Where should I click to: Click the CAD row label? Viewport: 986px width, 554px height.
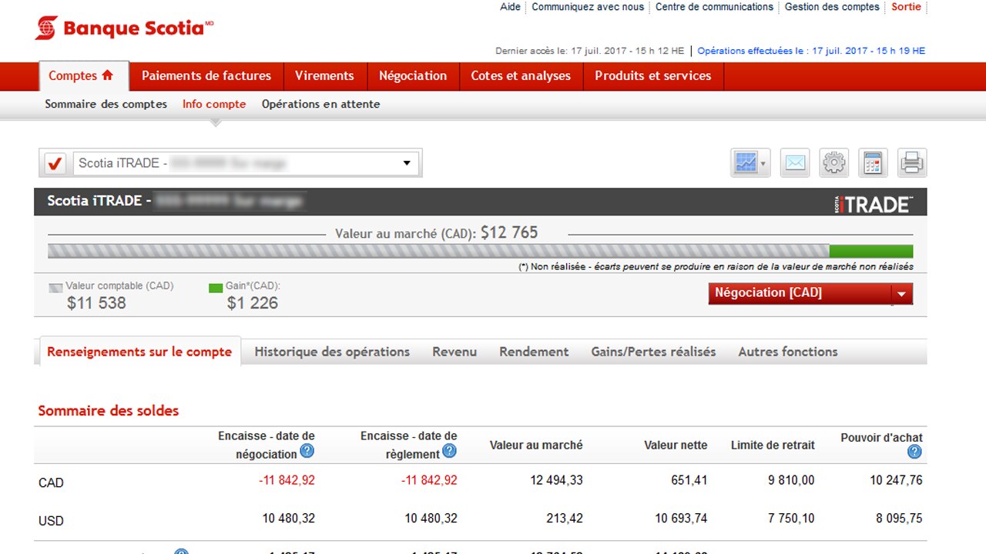click(x=51, y=483)
